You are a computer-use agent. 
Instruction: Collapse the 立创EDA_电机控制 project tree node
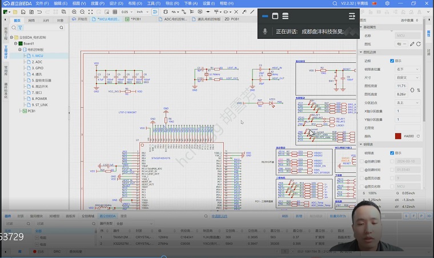coord(11,37)
